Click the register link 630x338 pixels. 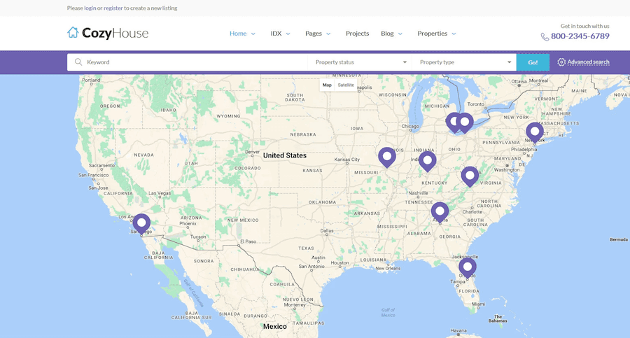point(113,8)
